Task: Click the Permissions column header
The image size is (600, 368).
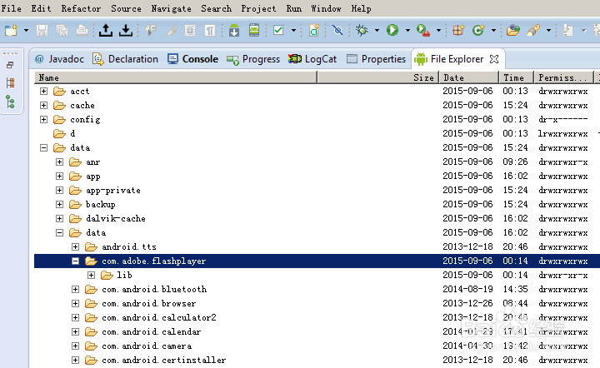Action: coord(564,77)
